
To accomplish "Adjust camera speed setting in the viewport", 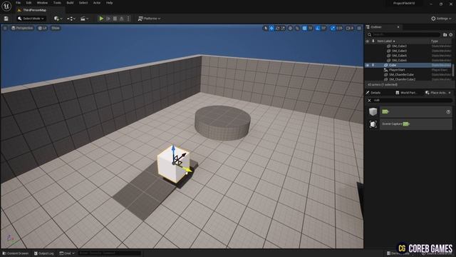I will tap(350, 29).
